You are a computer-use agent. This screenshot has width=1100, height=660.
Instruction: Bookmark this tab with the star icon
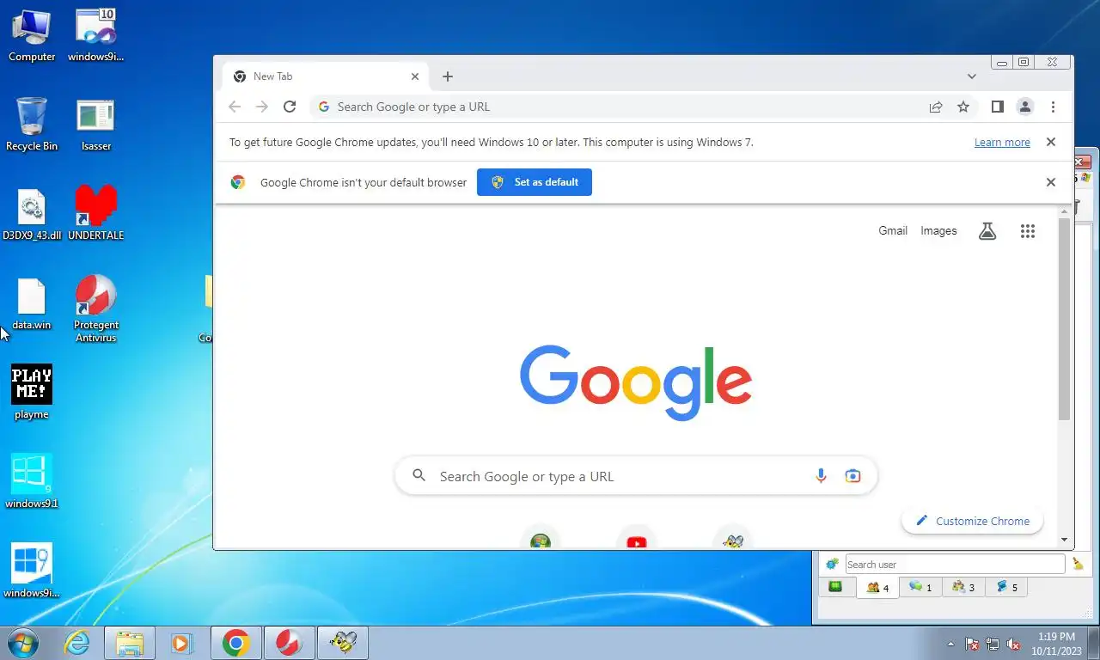coord(963,107)
